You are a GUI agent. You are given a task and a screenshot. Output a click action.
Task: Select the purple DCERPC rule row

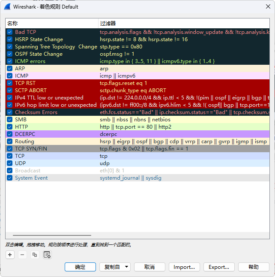pyautogui.click(x=129, y=134)
